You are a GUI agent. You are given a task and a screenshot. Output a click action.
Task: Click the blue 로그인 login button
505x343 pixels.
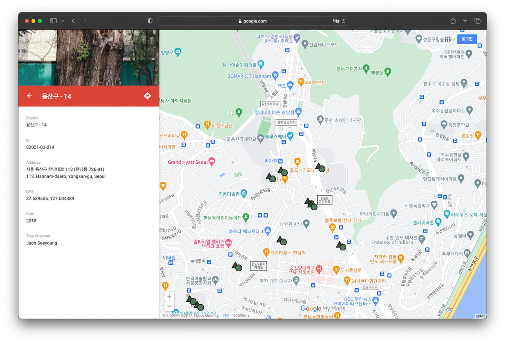[x=467, y=39]
